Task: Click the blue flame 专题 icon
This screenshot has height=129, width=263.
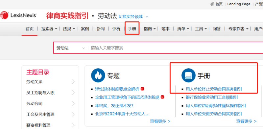Action: (98, 75)
